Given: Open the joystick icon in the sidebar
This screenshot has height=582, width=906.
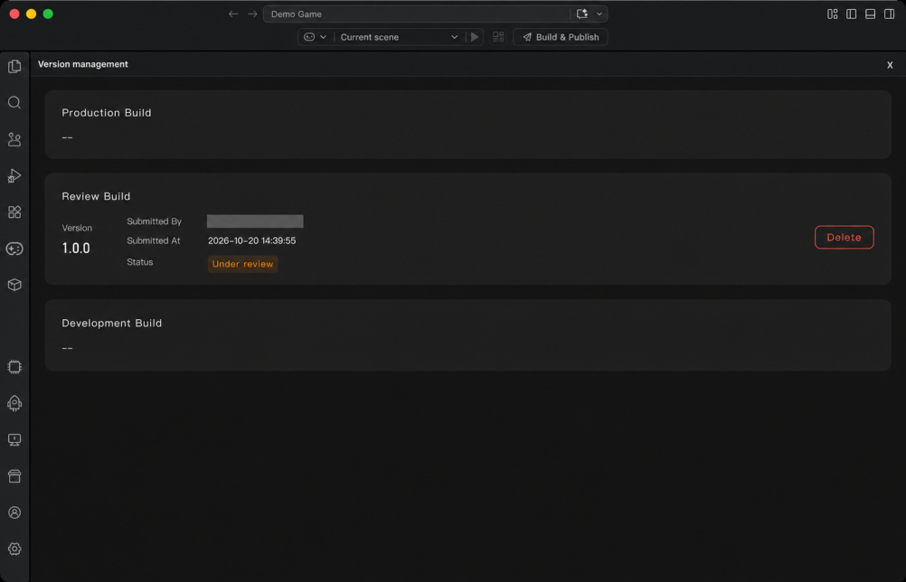Looking at the screenshot, I should 14,139.
